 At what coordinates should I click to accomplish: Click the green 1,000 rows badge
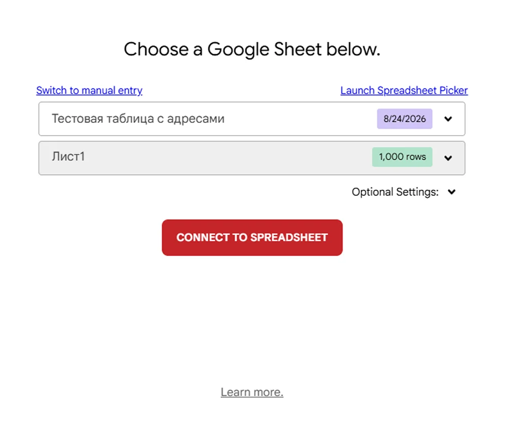pos(402,157)
